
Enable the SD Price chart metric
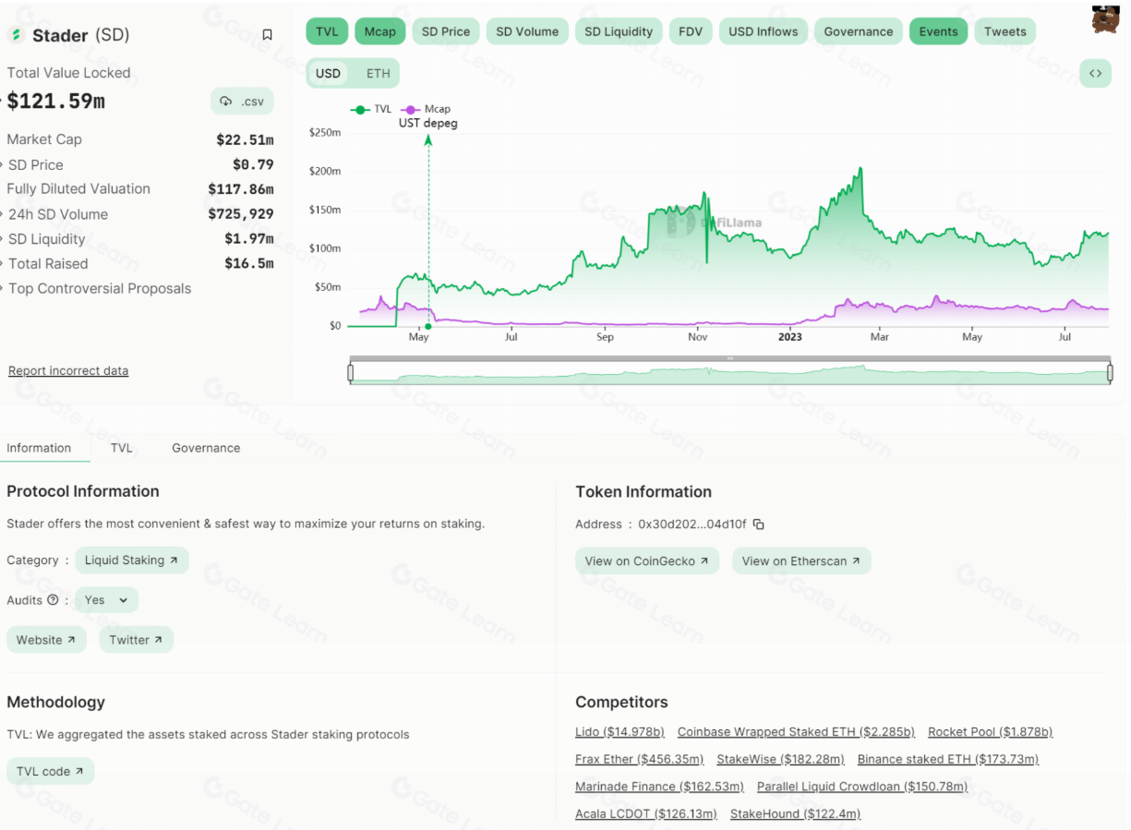click(446, 31)
